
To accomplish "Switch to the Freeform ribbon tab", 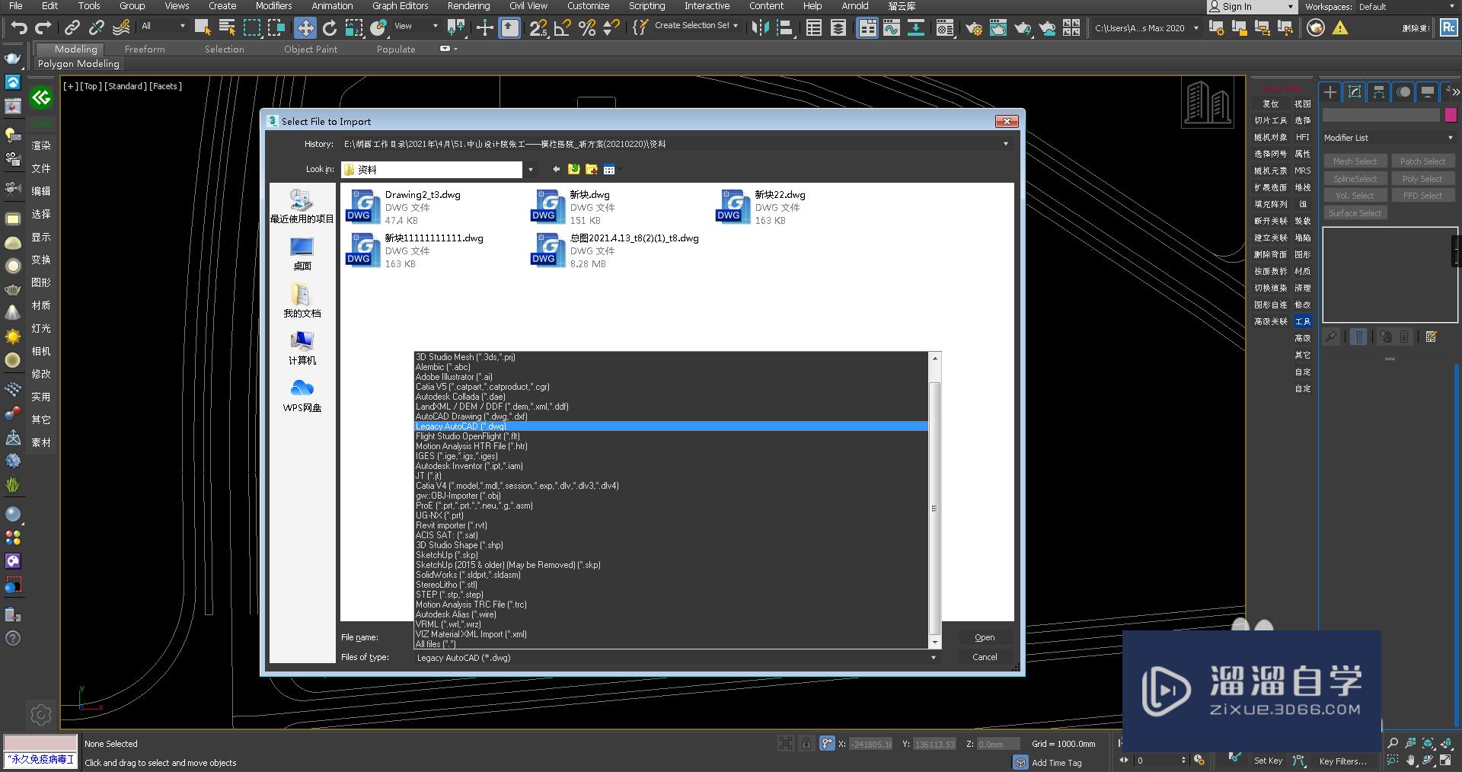I will 145,49.
